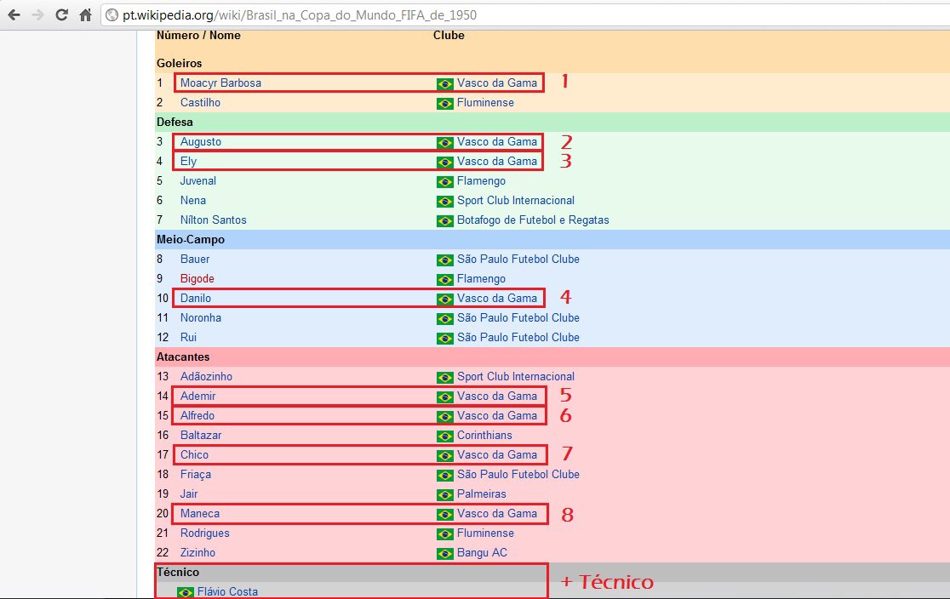Open Flamengo club link in Bigode's row

481,278
